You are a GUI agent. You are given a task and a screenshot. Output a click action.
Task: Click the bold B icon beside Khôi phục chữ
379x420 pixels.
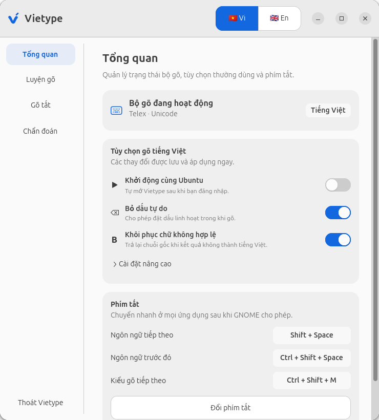[x=114, y=240]
